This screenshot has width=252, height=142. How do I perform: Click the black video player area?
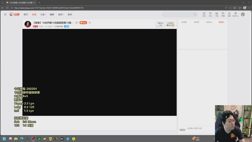tap(100, 72)
